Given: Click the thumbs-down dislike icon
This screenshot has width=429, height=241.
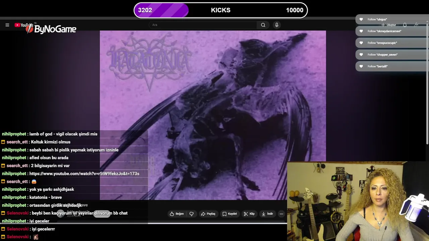Looking at the screenshot, I should point(192,214).
